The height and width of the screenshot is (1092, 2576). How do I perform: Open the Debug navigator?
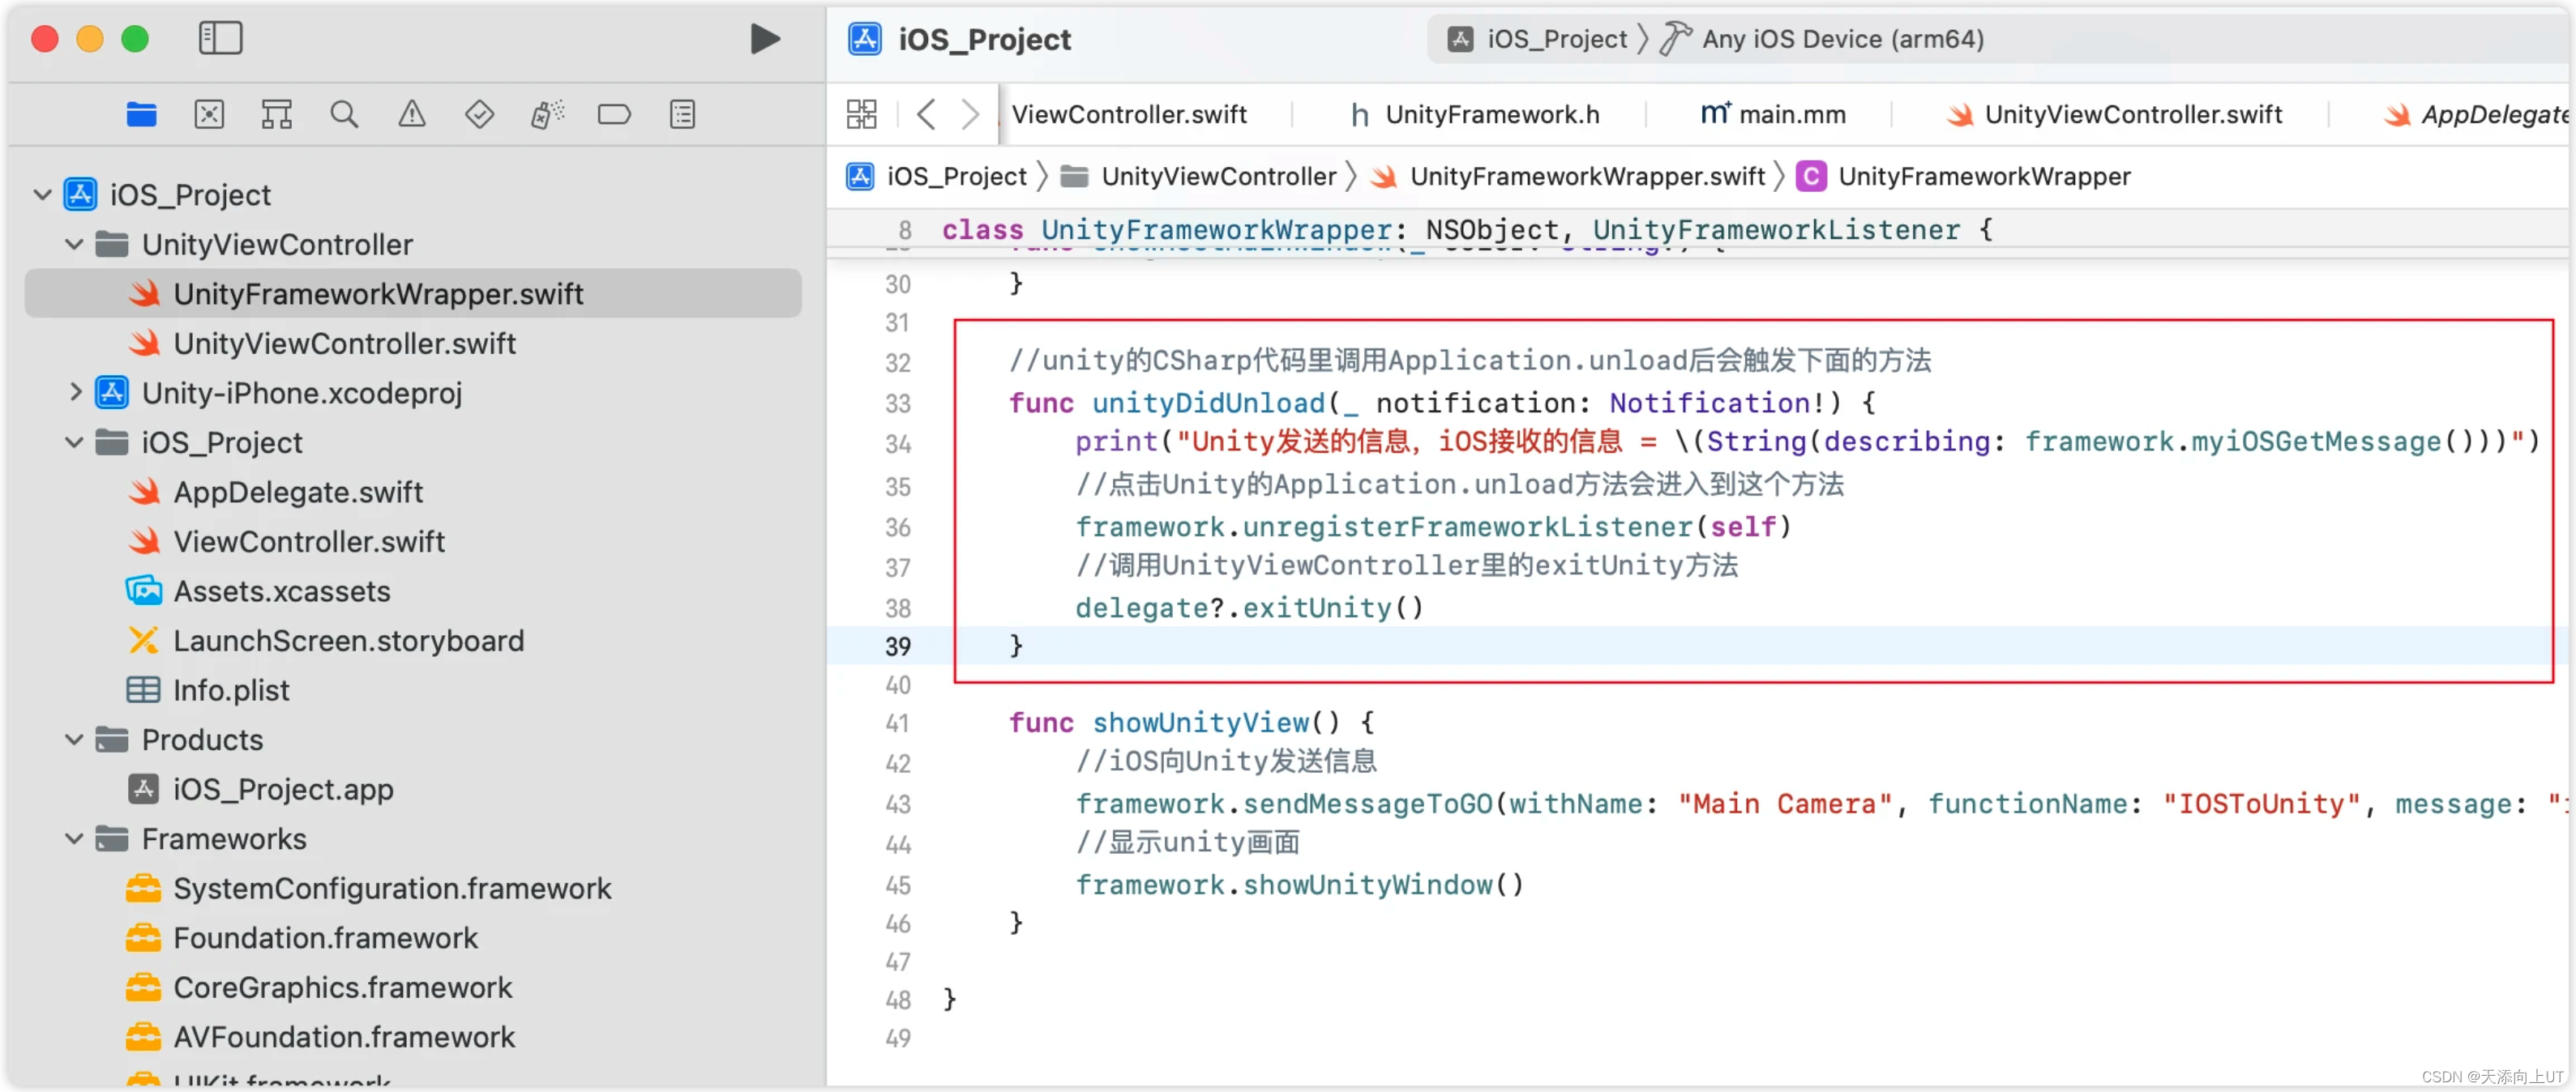(547, 115)
